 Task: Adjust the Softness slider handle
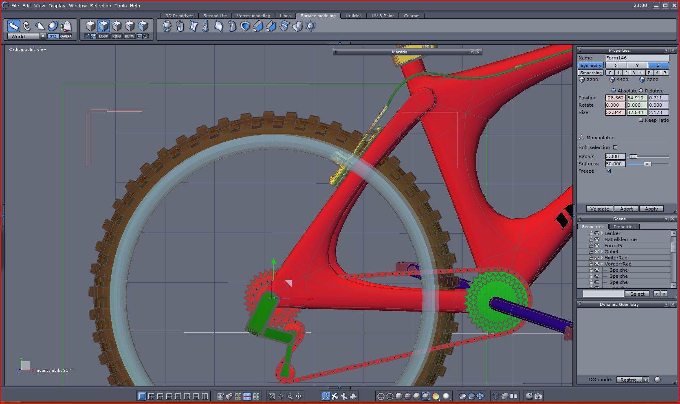(647, 164)
